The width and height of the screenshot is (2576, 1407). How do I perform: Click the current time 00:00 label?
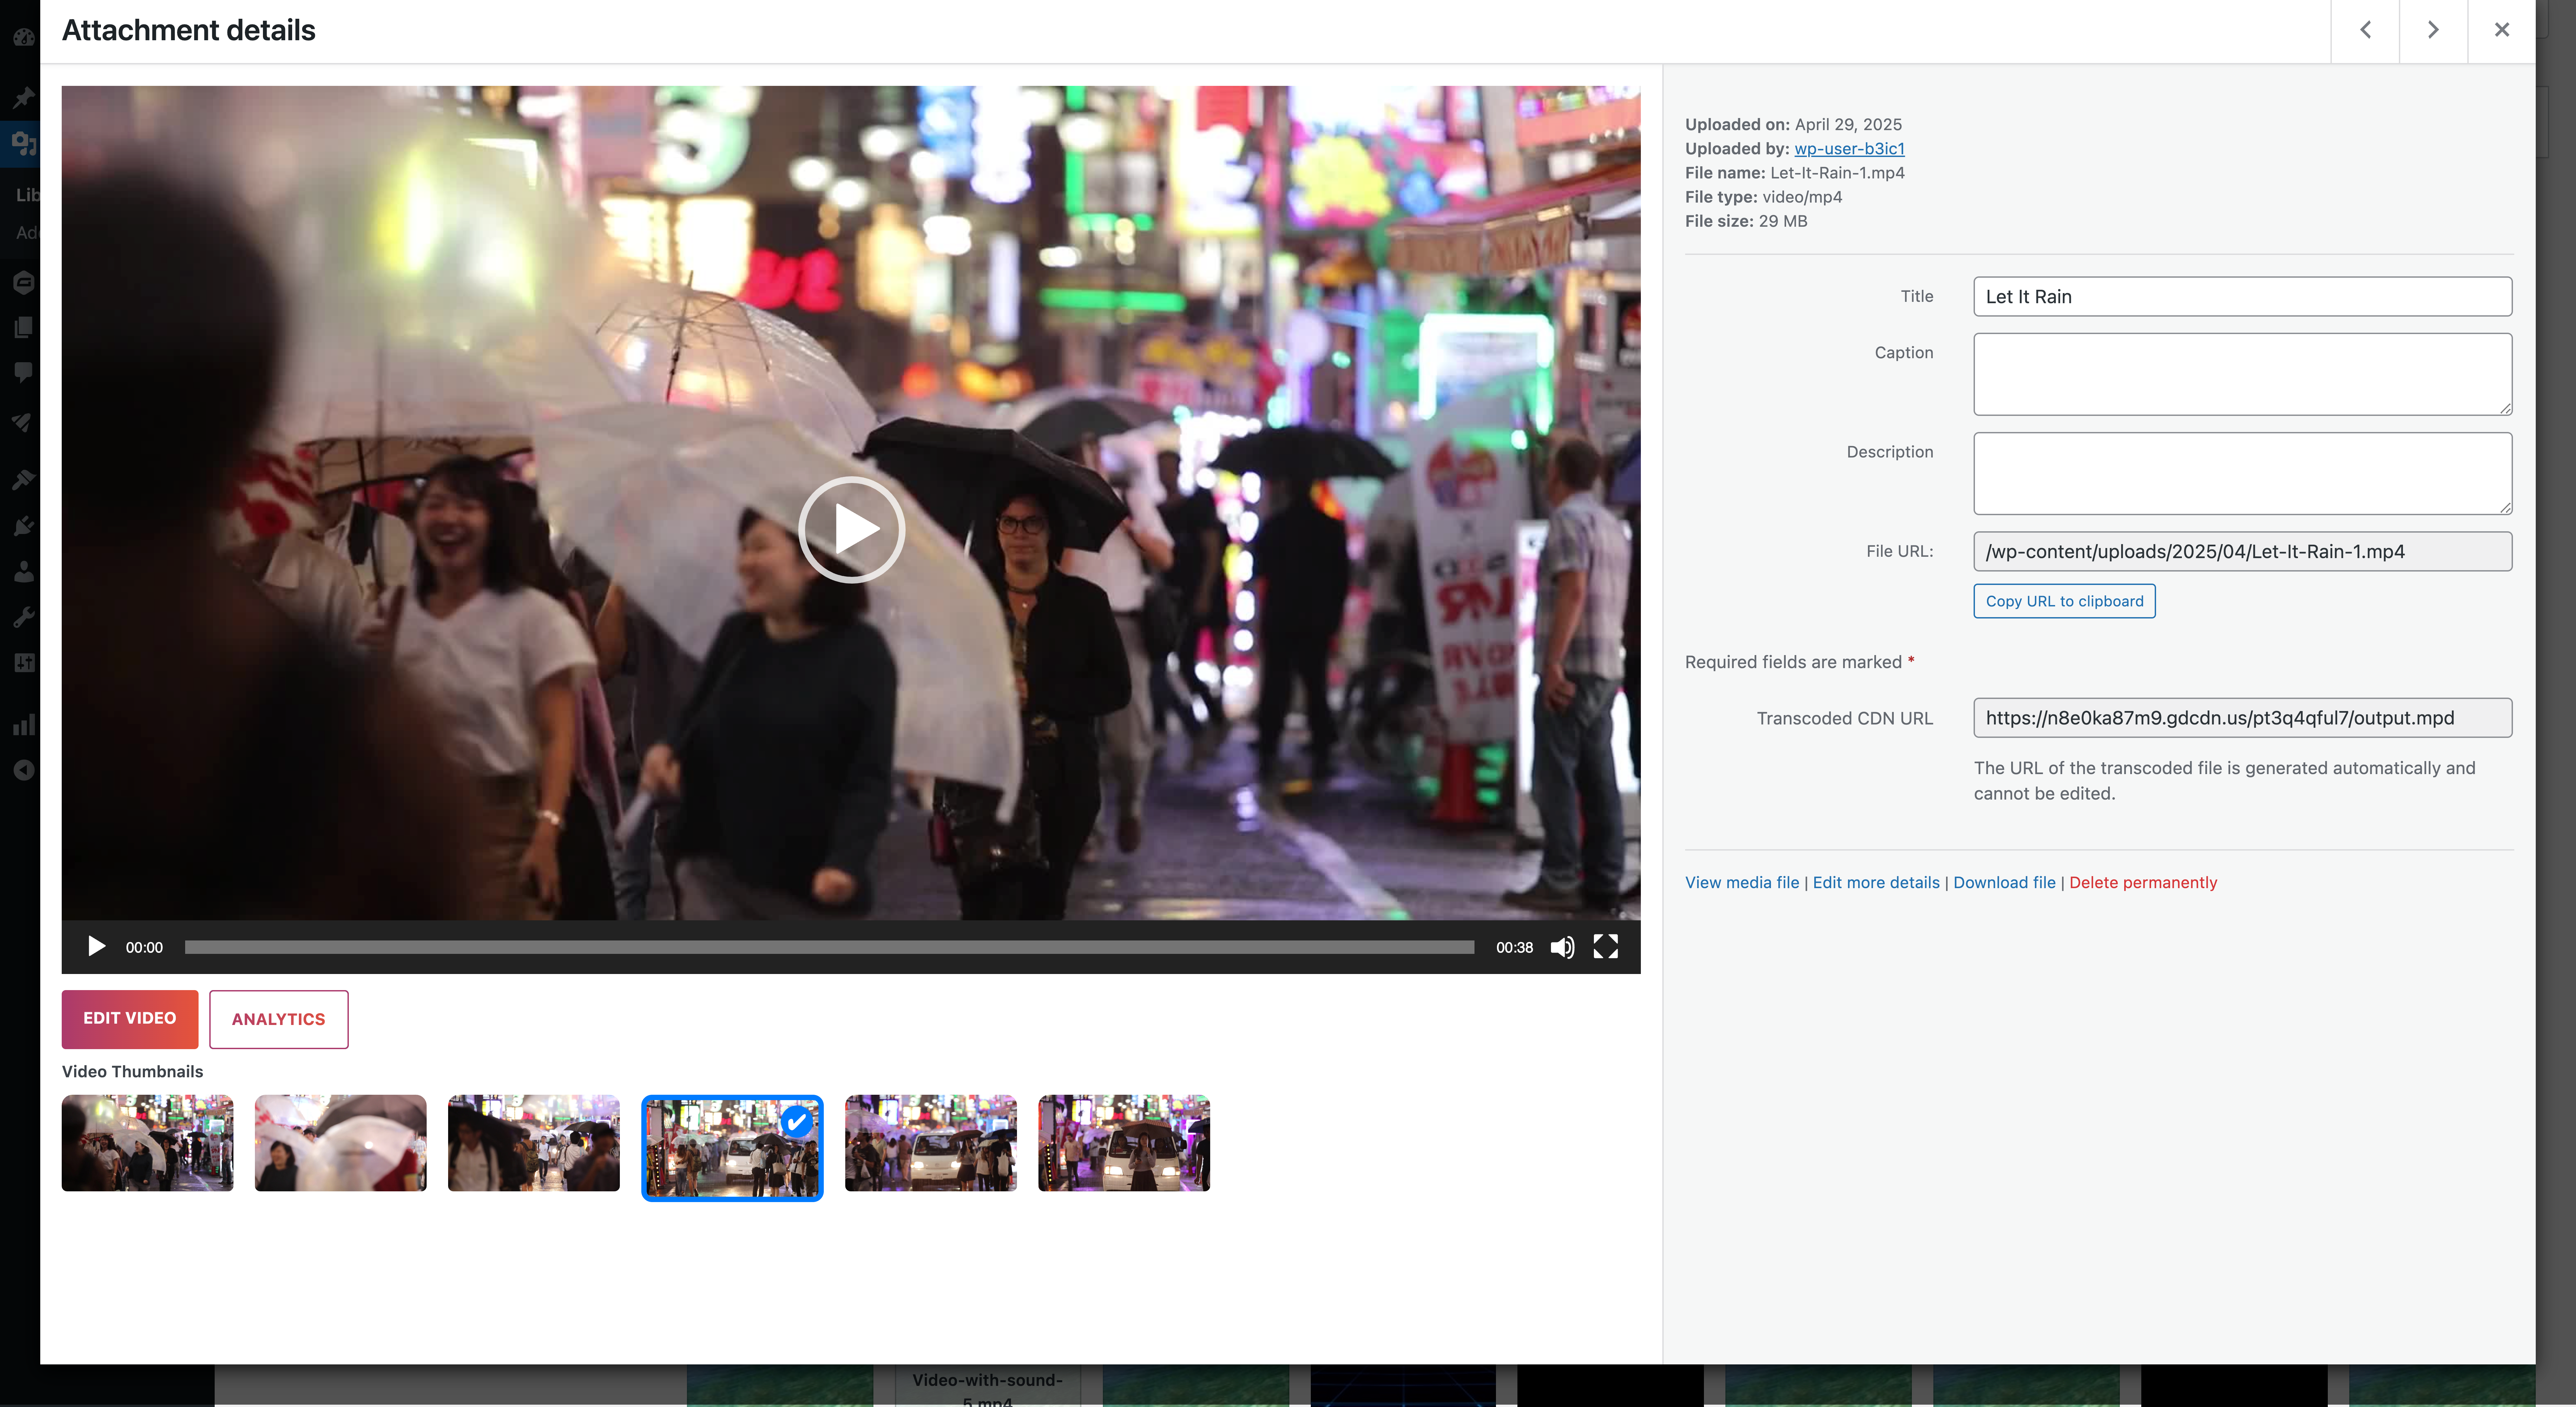144,947
